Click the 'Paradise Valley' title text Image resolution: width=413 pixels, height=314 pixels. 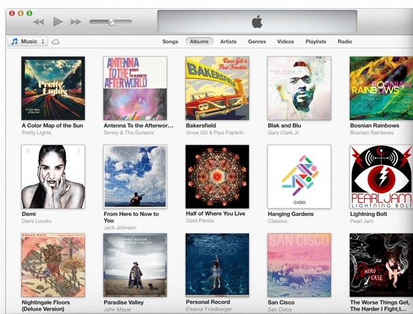pos(124,302)
